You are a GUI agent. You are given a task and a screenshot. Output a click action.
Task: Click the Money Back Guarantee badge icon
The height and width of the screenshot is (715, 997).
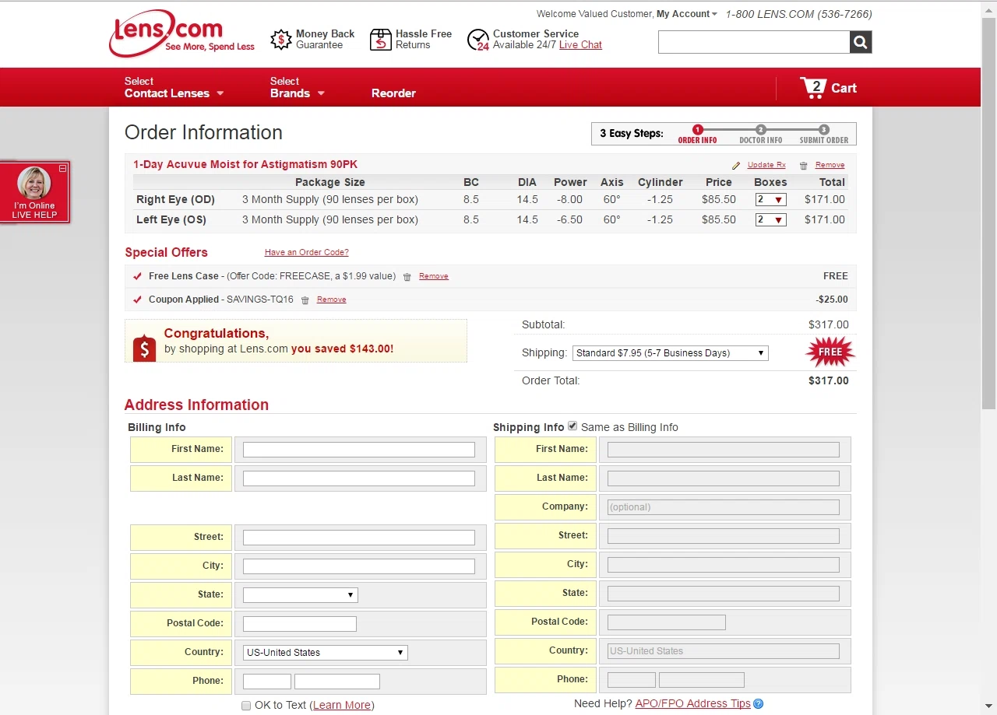click(281, 40)
